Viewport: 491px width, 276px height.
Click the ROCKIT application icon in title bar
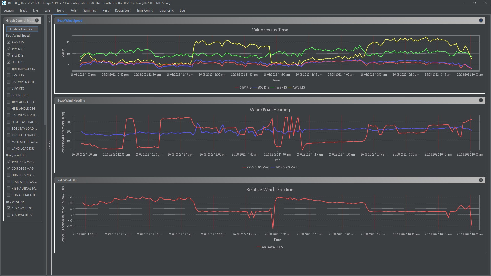point(4,3)
